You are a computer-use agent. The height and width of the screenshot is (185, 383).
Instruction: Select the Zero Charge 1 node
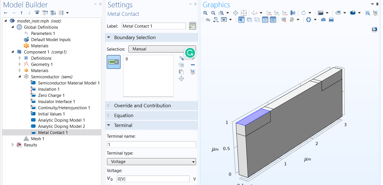(51, 95)
